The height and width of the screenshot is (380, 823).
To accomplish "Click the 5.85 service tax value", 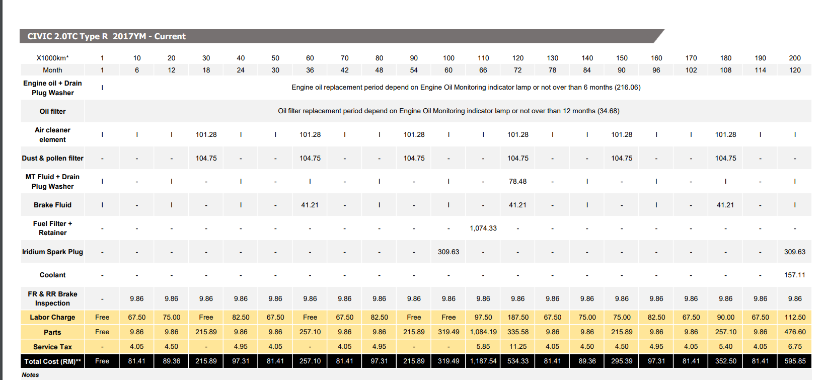I will (x=483, y=346).
